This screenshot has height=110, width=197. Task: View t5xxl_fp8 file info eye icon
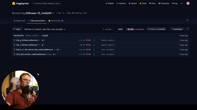pyautogui.click(x=54, y=54)
